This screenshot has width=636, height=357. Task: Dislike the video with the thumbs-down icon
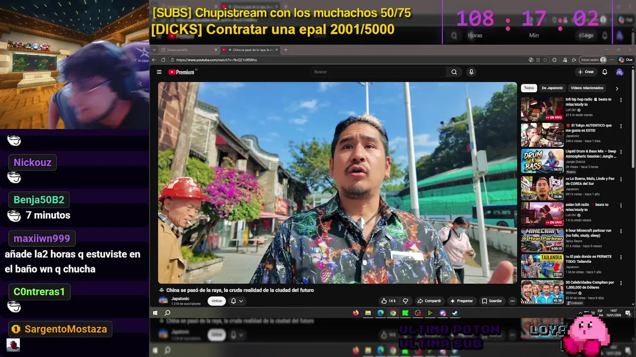[x=405, y=301]
